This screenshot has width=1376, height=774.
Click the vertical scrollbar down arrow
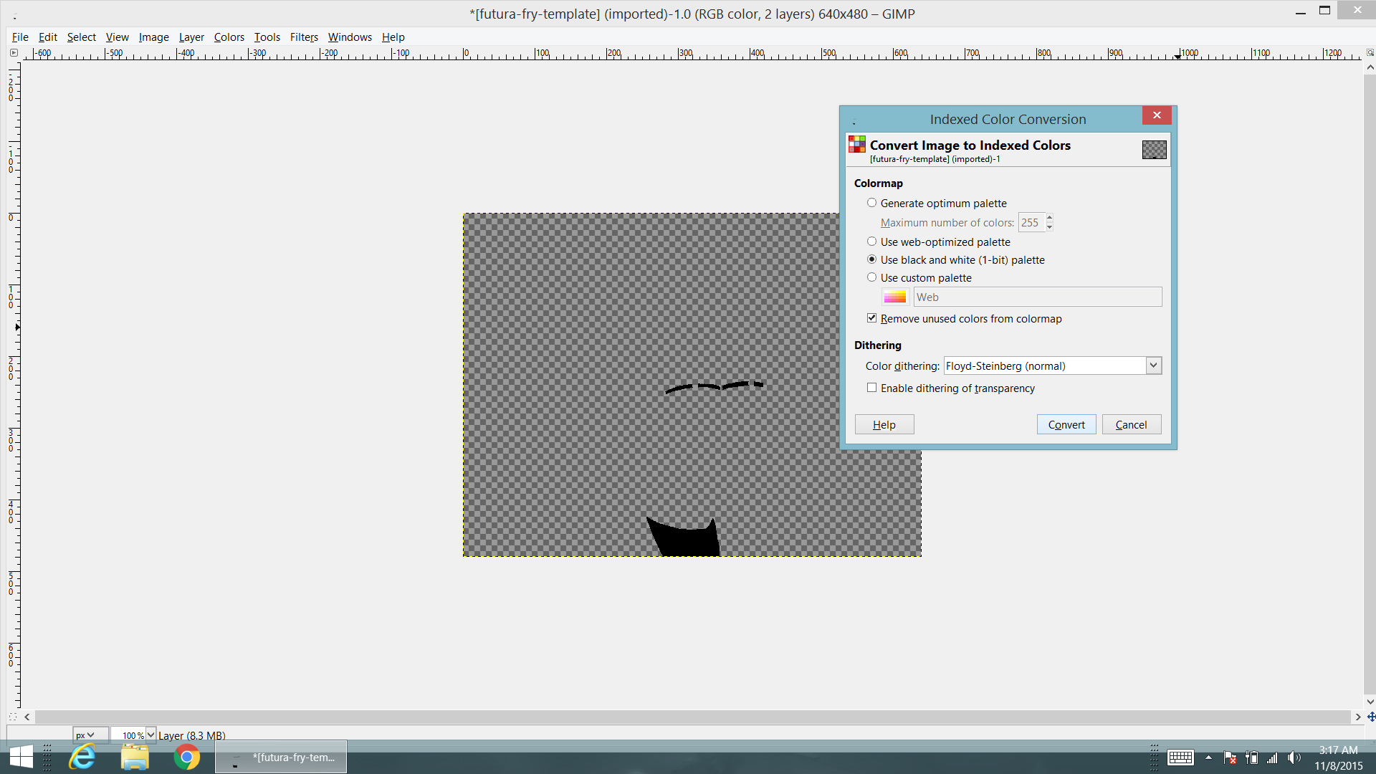click(1370, 702)
